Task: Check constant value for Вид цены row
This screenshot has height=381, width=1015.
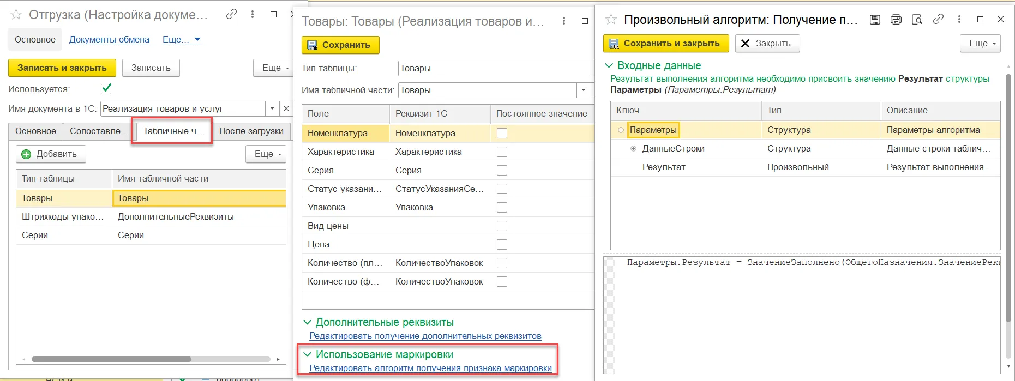Action: click(x=502, y=226)
